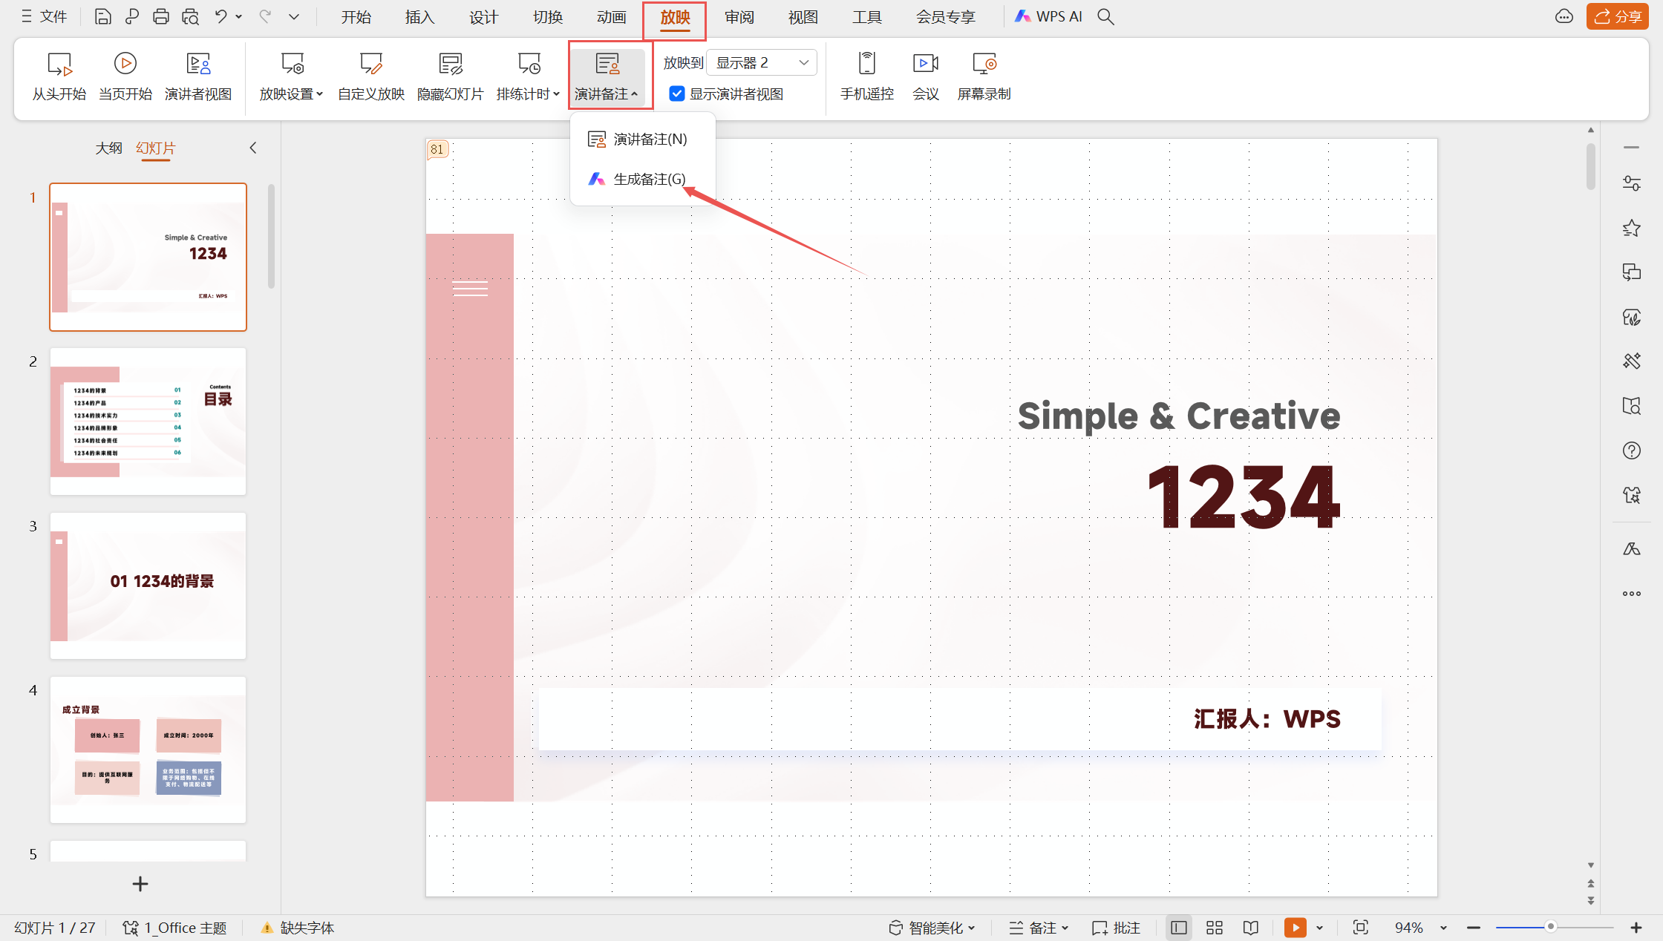
Task: Click the 缺失字体 missing fonts warning
Action: tap(298, 928)
